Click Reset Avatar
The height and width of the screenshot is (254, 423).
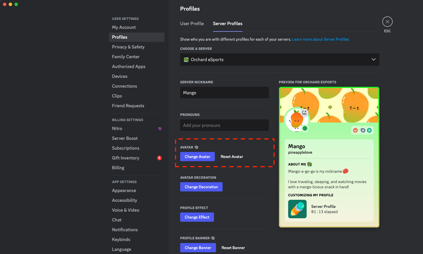[x=232, y=157]
